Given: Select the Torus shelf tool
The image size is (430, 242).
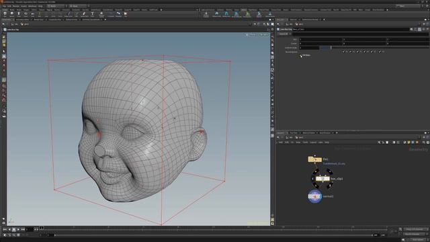Looking at the screenshot, I should [26, 14].
